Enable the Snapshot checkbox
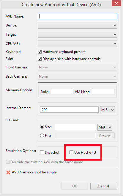This screenshot has width=123, height=196. point(42,153)
